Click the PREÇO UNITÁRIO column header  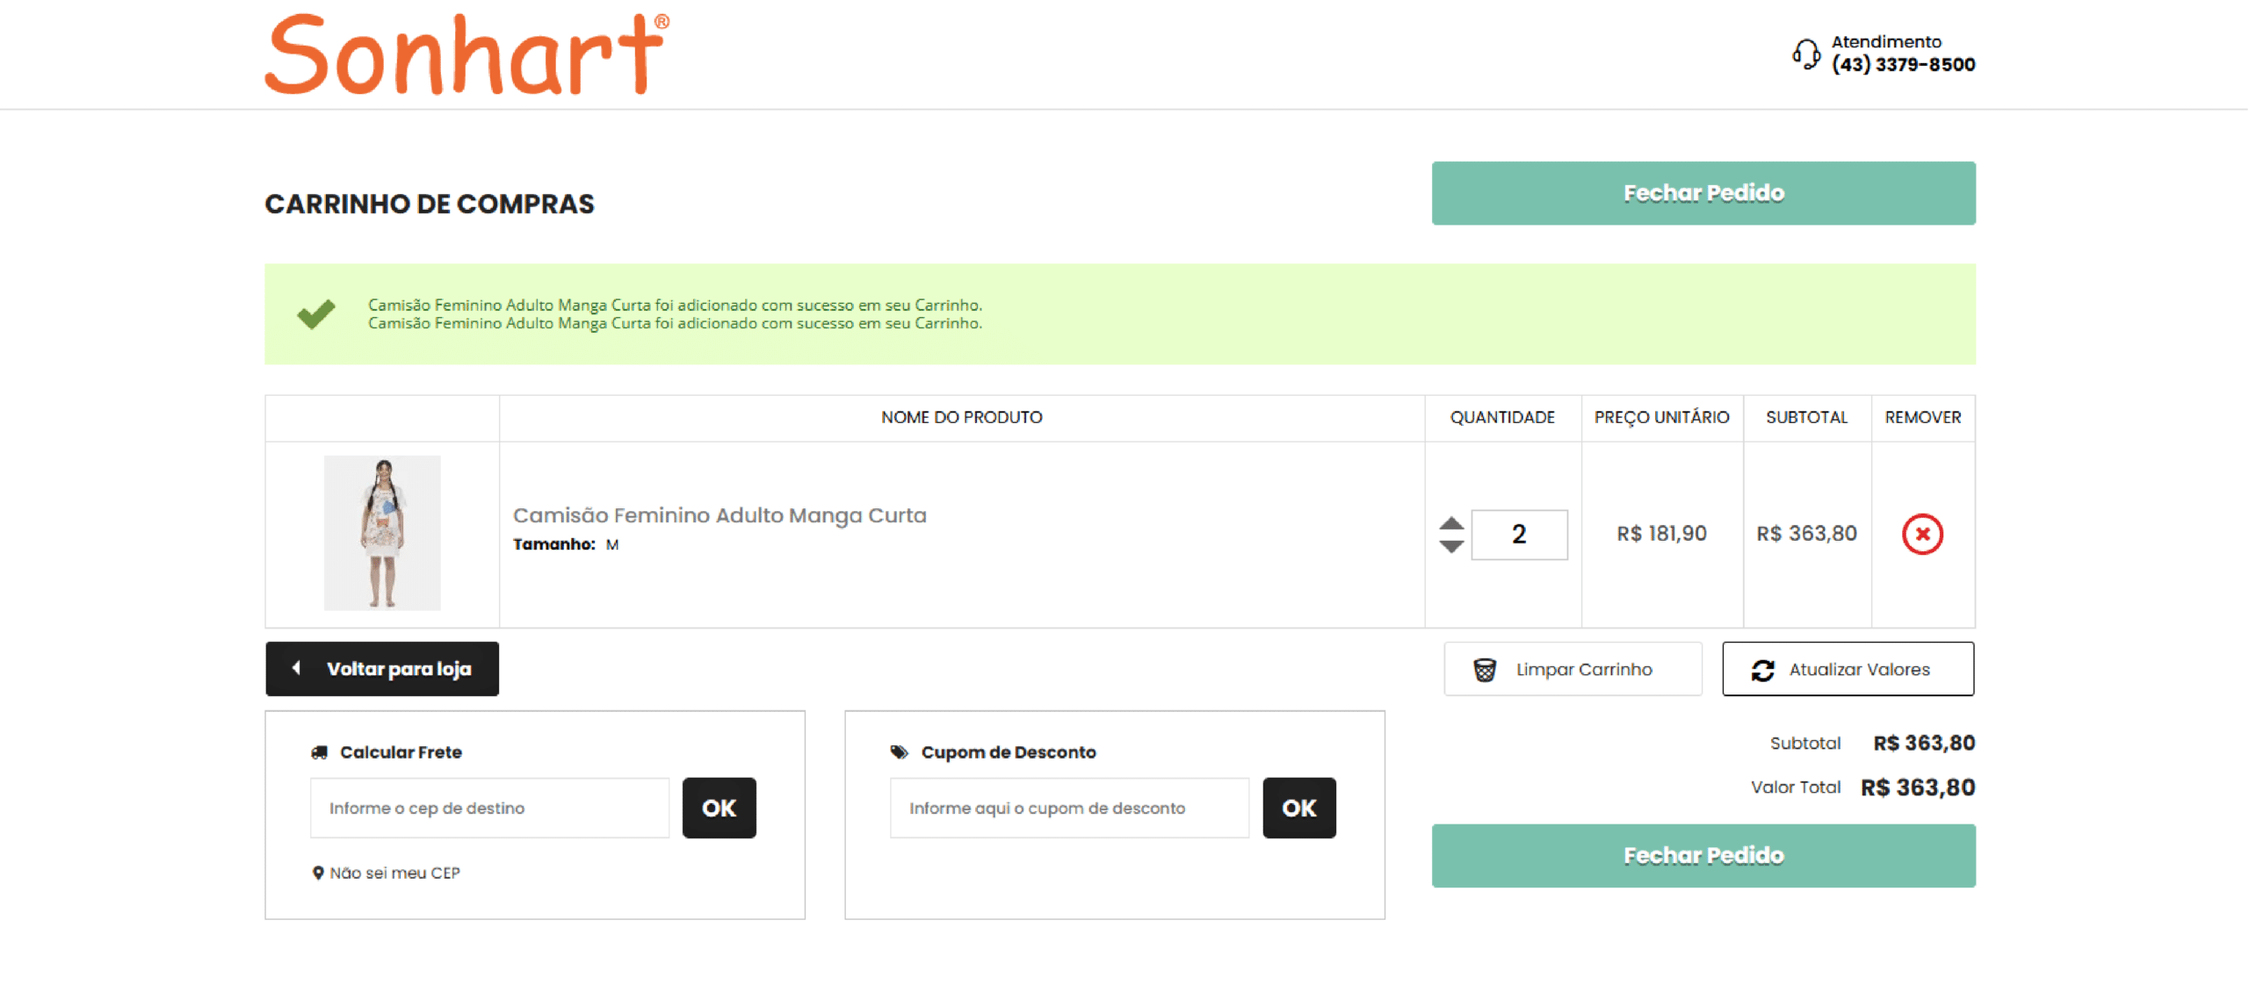[x=1661, y=418]
